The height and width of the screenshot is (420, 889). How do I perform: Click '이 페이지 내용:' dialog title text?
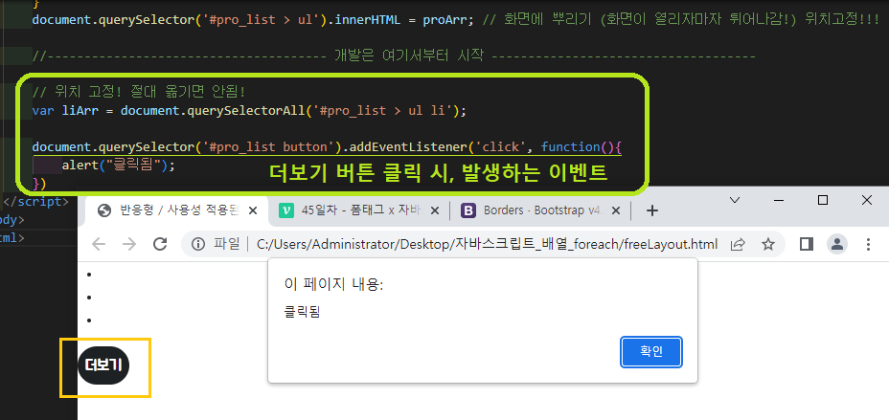(334, 285)
